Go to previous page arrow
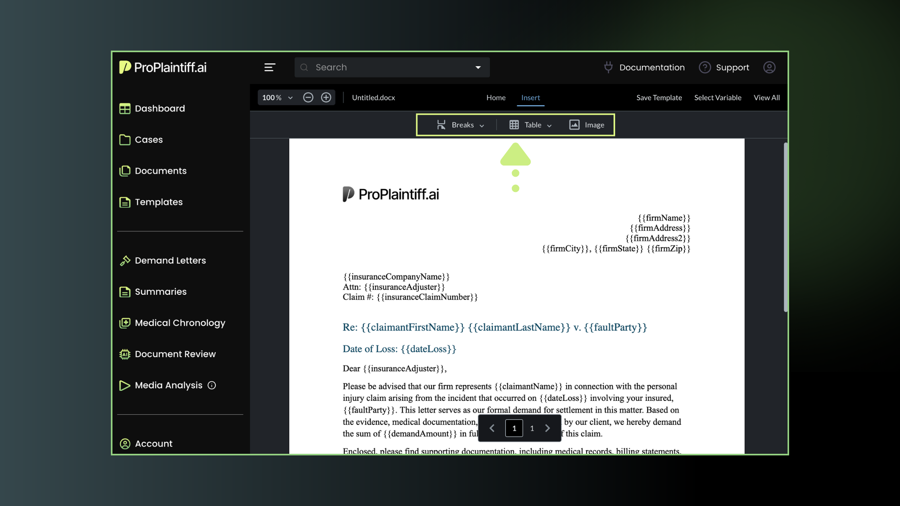The height and width of the screenshot is (506, 900). [492, 428]
